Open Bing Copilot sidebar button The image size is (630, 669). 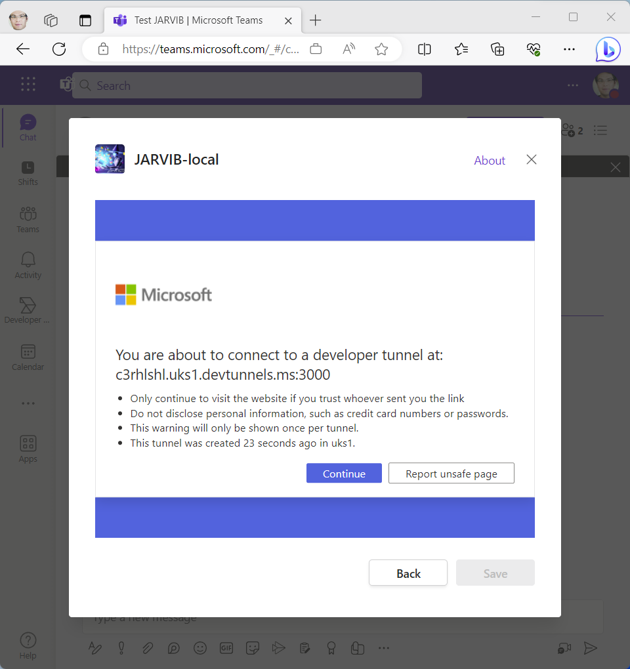tap(608, 49)
